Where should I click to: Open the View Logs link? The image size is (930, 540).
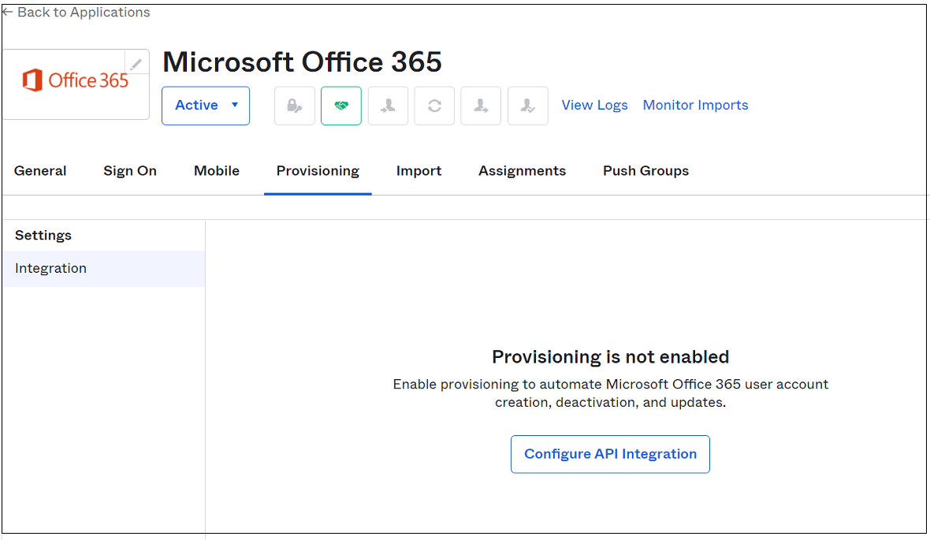tap(594, 105)
